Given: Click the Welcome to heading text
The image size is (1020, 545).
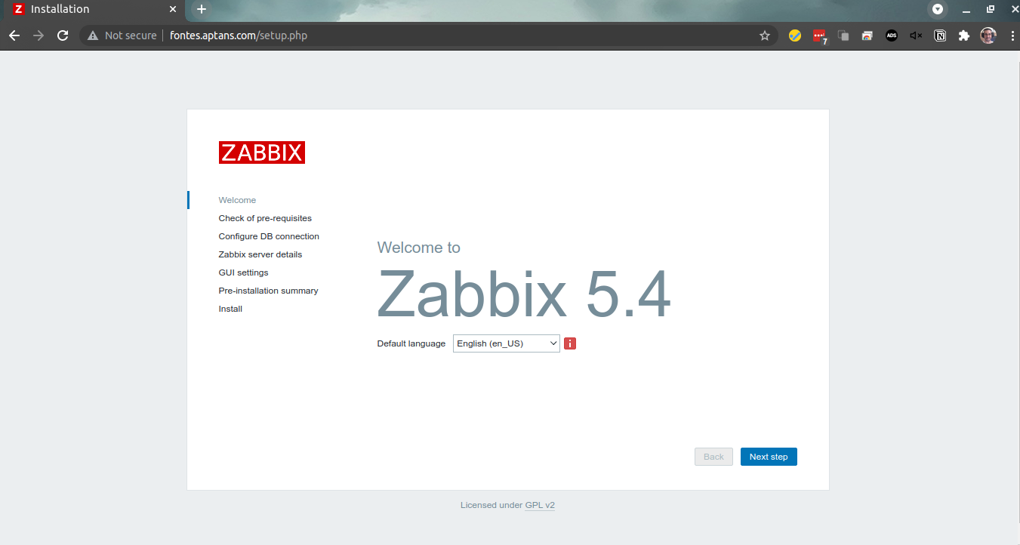Looking at the screenshot, I should 418,248.
